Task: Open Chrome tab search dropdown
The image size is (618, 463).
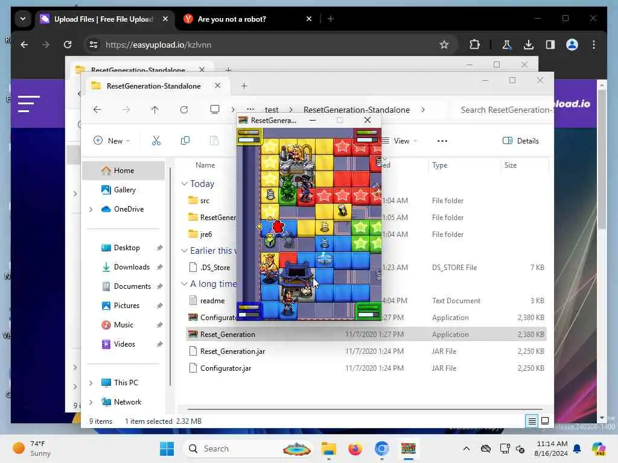Action: point(23,19)
